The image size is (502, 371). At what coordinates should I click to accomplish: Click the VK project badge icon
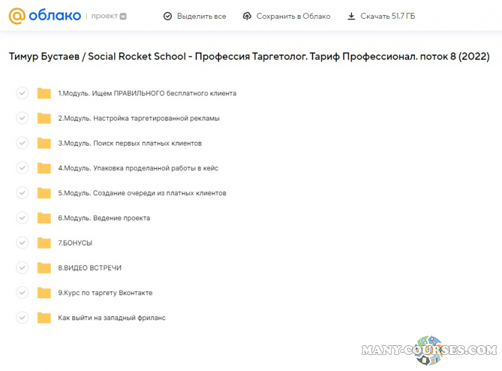pyautogui.click(x=122, y=16)
